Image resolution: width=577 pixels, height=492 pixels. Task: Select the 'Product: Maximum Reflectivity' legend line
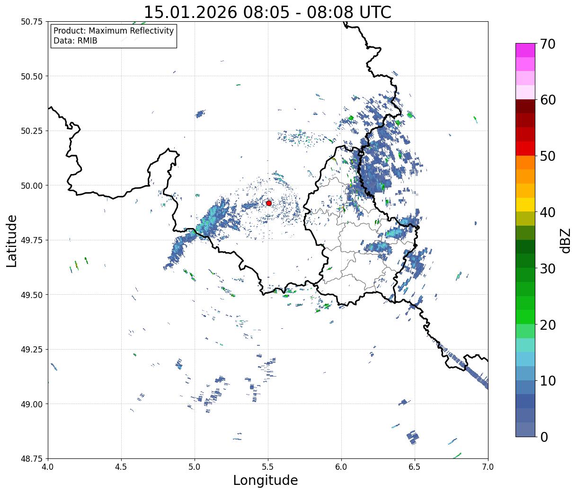click(114, 31)
